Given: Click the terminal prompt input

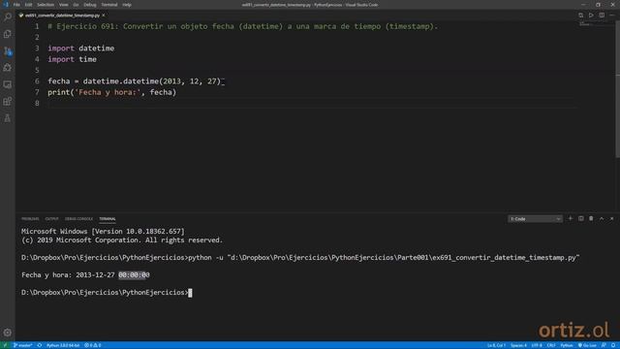Looking at the screenshot, I should [x=190, y=293].
